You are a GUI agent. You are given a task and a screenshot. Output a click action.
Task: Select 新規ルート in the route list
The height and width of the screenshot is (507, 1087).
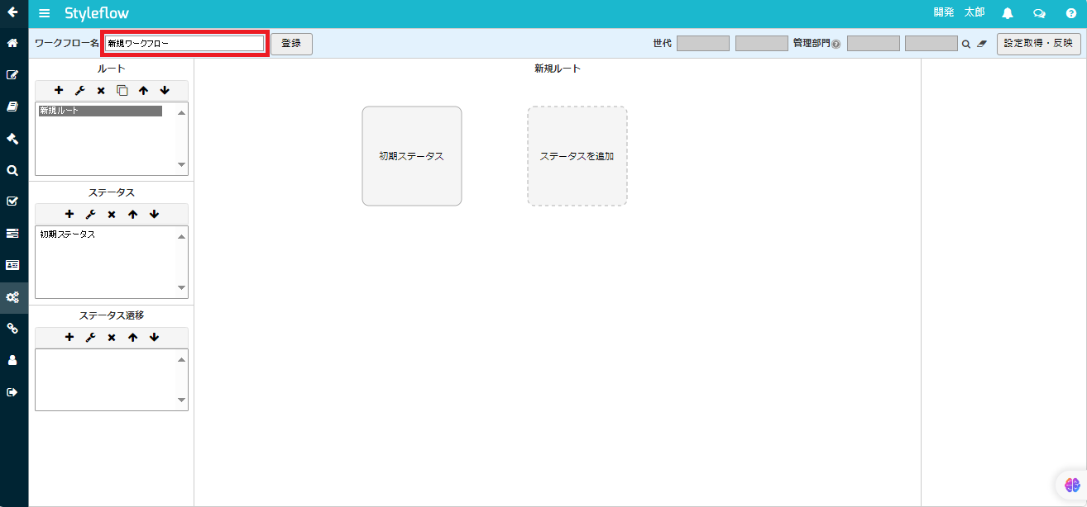tap(100, 111)
